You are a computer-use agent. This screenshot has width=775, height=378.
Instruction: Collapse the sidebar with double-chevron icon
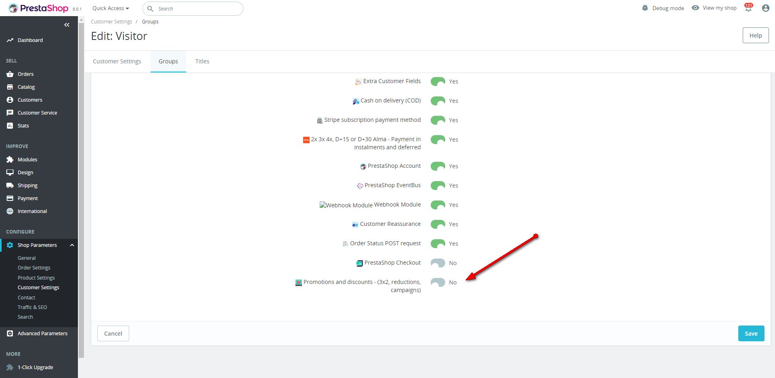pos(67,25)
